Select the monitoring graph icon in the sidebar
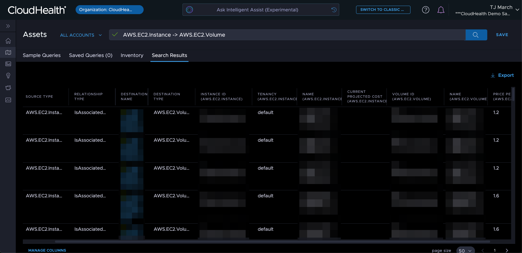 tap(8, 100)
